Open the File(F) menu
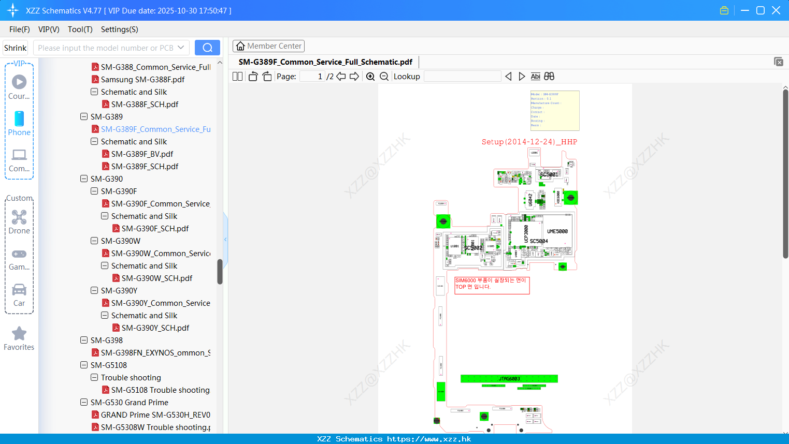Viewport: 789px width, 444px height. tap(20, 29)
